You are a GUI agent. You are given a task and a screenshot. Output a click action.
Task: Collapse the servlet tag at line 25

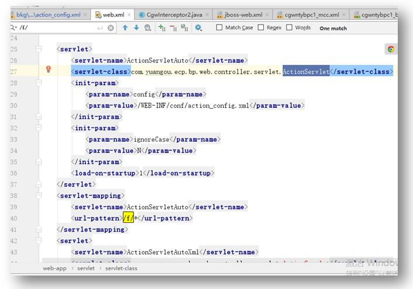pyautogui.click(x=39, y=49)
